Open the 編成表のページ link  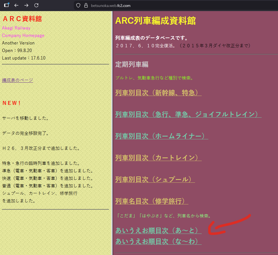(x=17, y=80)
